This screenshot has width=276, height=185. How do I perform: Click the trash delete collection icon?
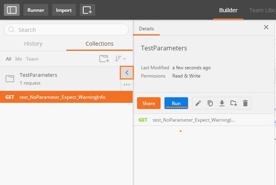tap(245, 103)
